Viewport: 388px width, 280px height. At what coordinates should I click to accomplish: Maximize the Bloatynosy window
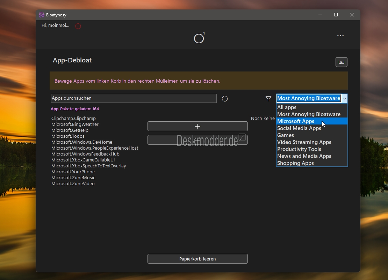pos(336,15)
